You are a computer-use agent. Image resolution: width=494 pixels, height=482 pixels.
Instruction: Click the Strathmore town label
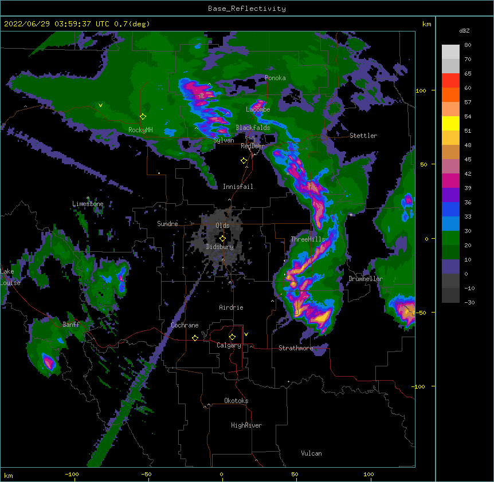[296, 348]
